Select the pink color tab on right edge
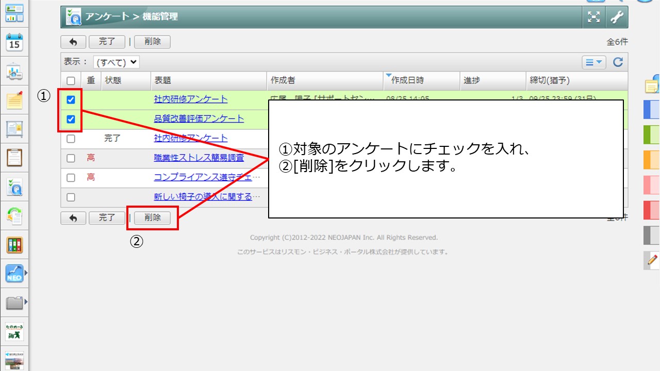This screenshot has height=371, width=660. tap(652, 185)
